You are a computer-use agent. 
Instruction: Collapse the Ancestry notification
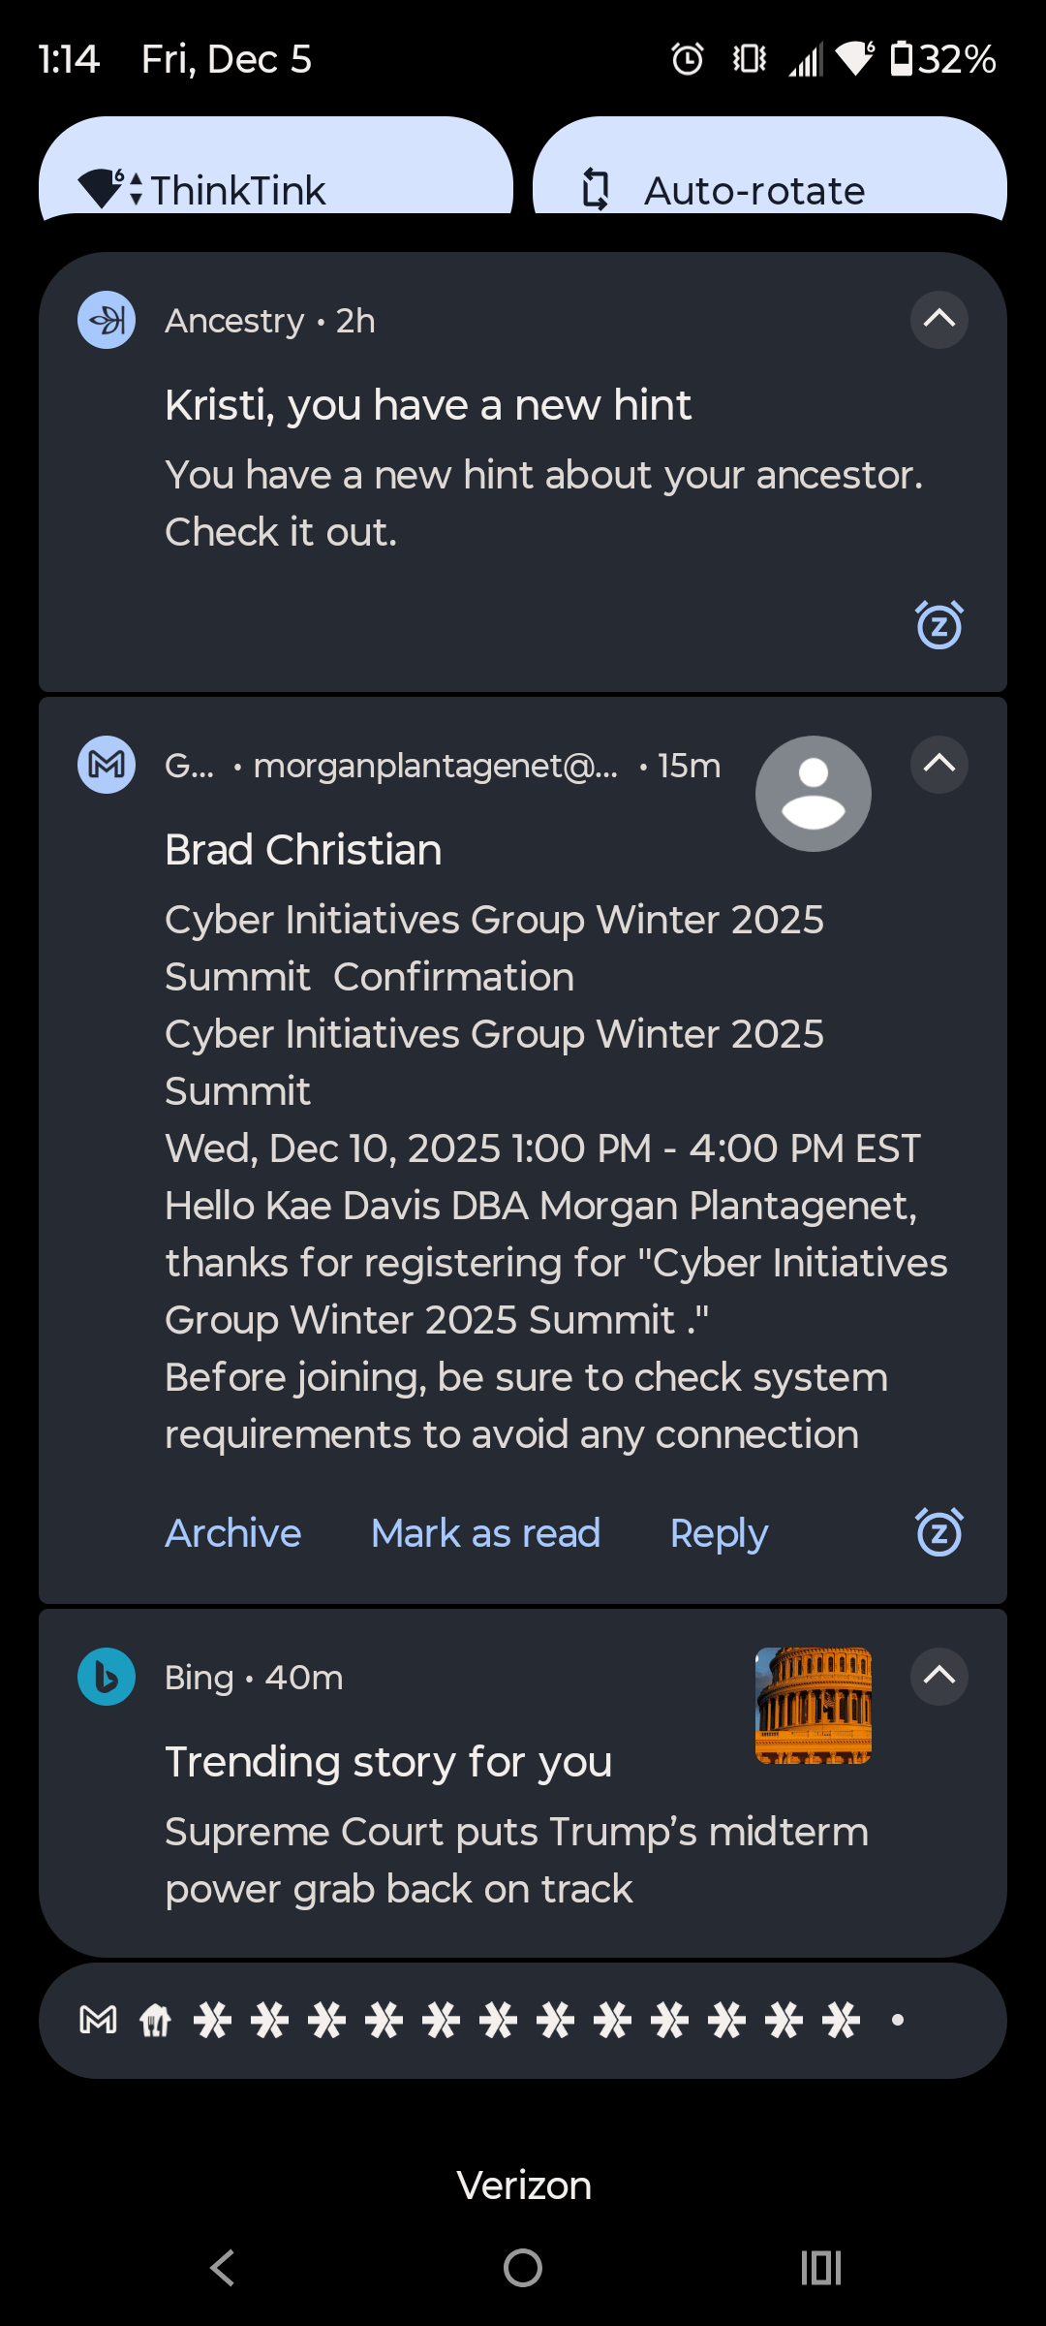(937, 321)
